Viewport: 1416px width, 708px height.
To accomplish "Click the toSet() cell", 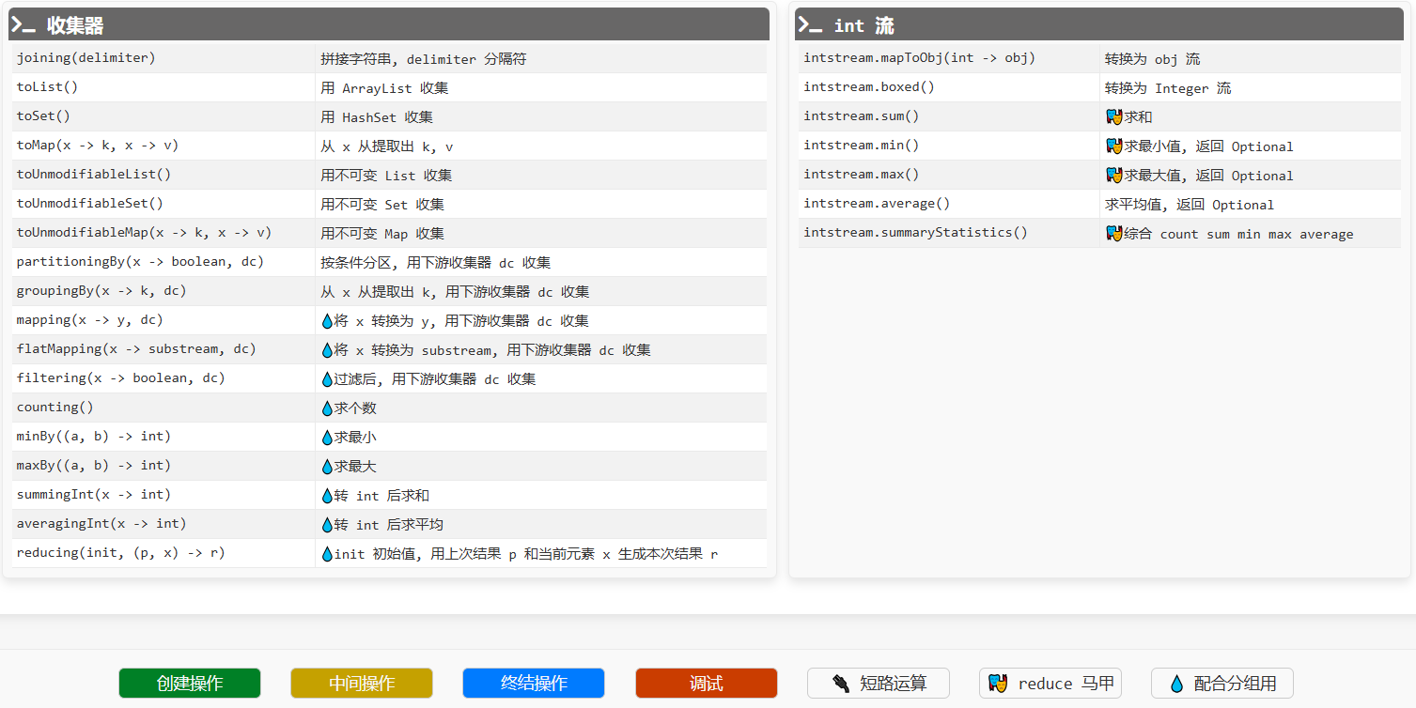I will point(163,116).
